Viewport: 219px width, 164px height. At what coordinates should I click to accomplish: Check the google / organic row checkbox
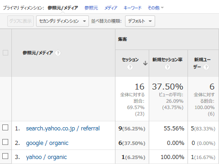click(5, 142)
